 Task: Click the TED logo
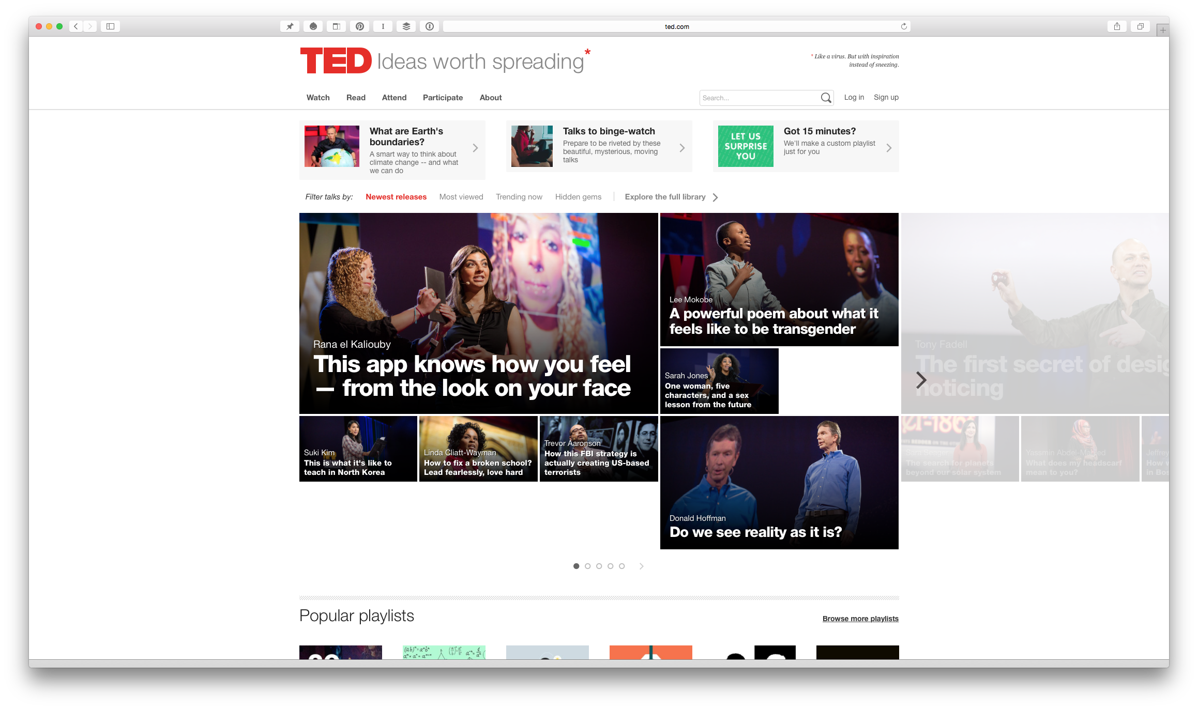pos(336,61)
